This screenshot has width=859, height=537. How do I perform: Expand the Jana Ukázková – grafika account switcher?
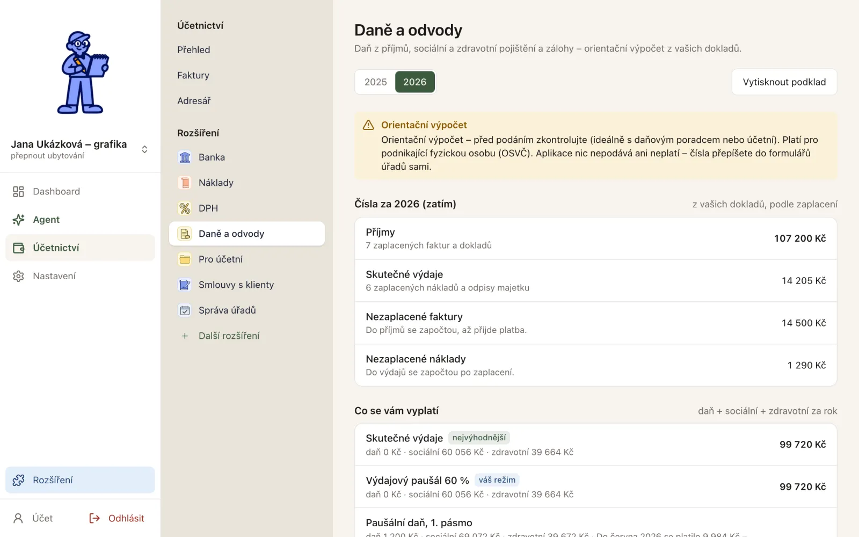pyautogui.click(x=80, y=149)
